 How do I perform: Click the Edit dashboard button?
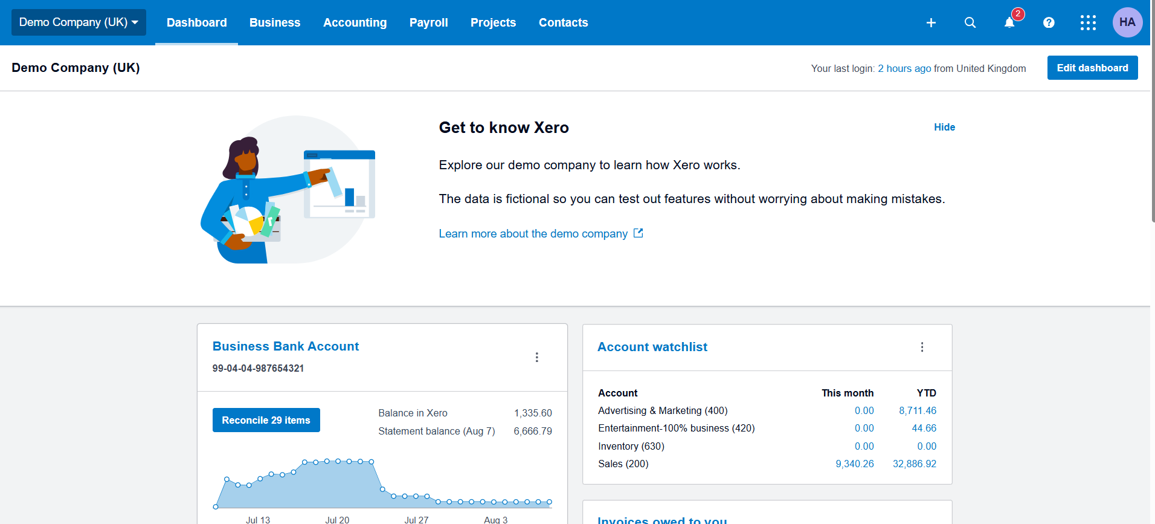click(x=1092, y=68)
